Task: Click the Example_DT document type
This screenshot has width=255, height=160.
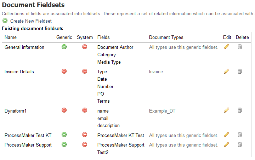Action: tap(162, 111)
